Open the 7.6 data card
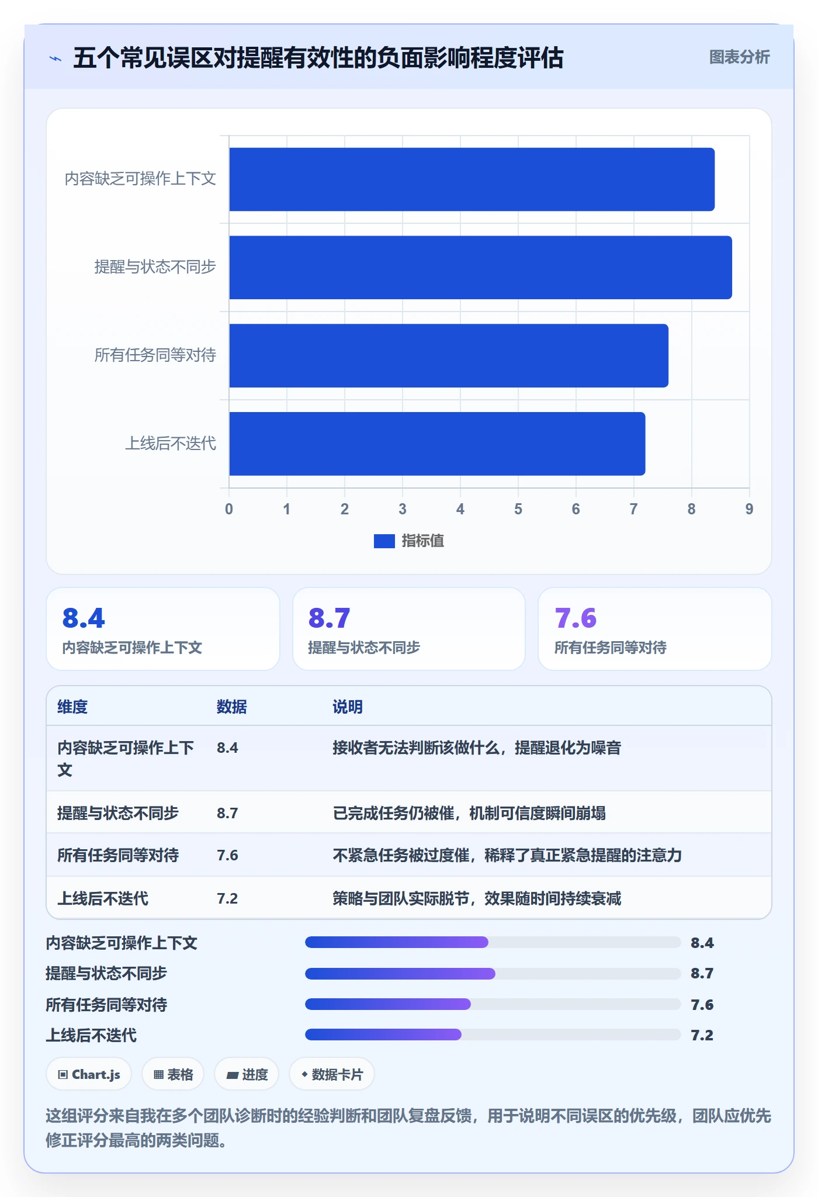818x1197 pixels. pyautogui.click(x=655, y=629)
